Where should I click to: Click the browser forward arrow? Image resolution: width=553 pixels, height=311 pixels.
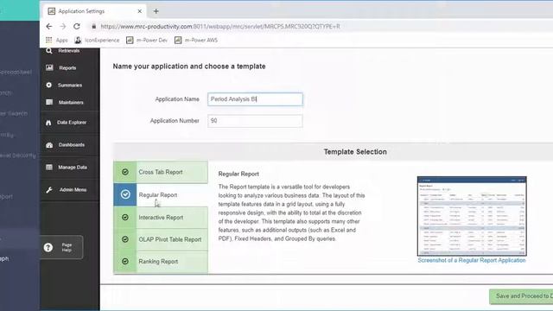point(63,27)
